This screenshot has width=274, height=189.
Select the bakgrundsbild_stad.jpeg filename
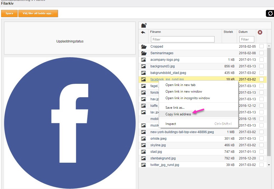tap(168, 73)
